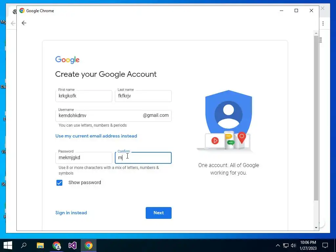Click scrollbar up arrow in popup window
The image size is (336, 252).
coord(316,33)
